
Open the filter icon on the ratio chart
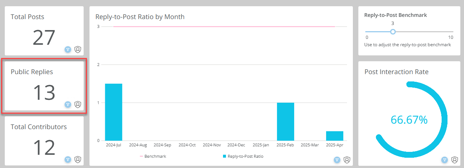(x=337, y=160)
